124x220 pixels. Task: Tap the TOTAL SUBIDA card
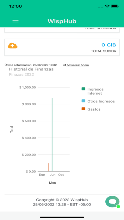click(62, 47)
